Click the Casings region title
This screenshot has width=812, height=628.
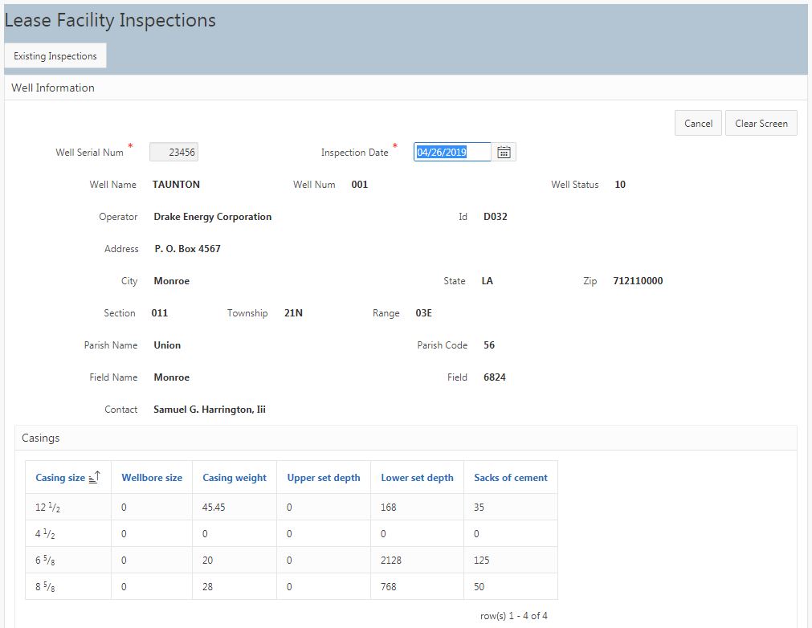(40, 438)
